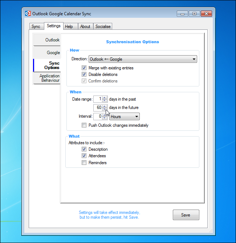Click the 'days in the future' label
Image resolution: width=236 pixels, height=243 pixels.
click(x=124, y=108)
